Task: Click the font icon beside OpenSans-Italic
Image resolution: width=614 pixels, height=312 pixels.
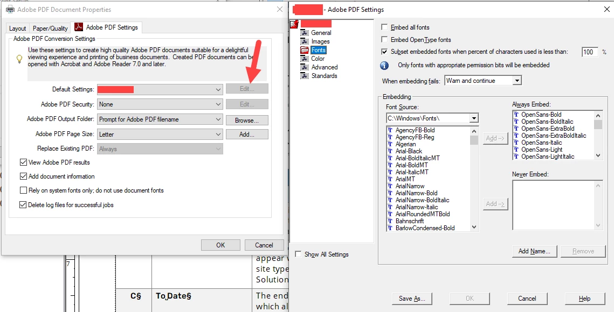Action: [x=516, y=143]
